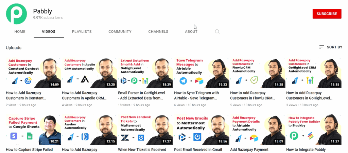Select the Channels tab
Image resolution: width=348 pixels, height=153 pixels.
158,32
